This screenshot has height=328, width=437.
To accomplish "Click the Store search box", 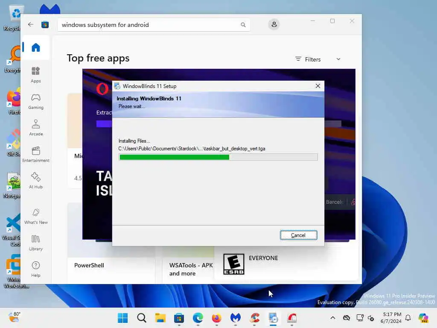I will (x=154, y=25).
